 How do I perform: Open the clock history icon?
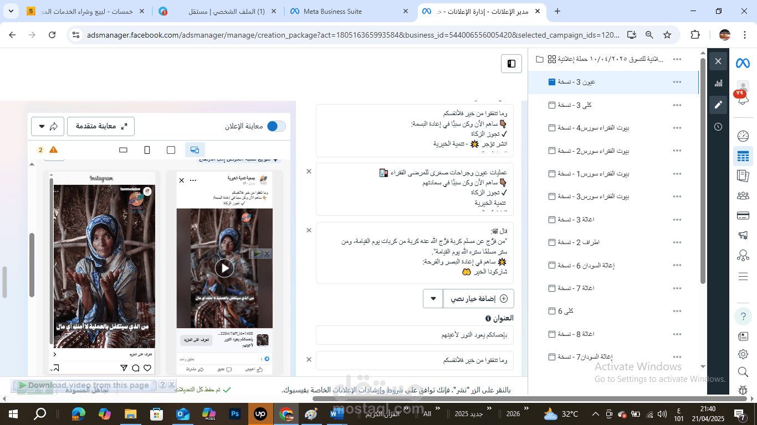click(718, 127)
